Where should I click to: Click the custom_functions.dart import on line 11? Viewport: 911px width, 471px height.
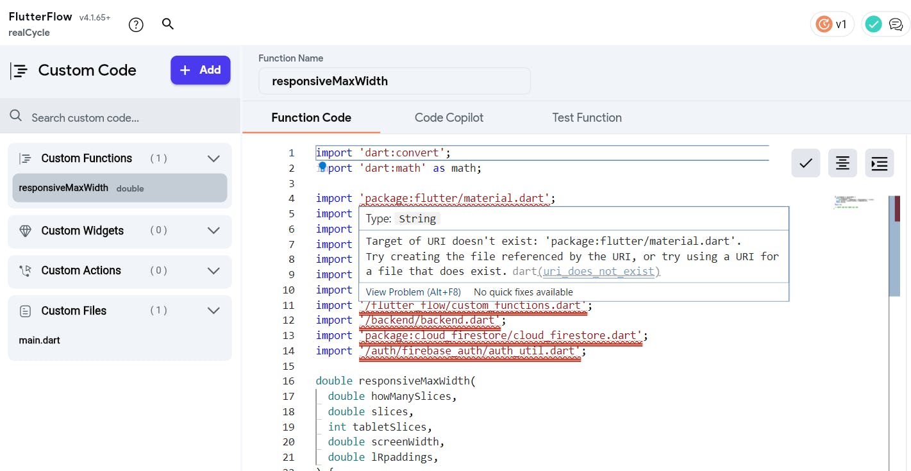(x=472, y=305)
